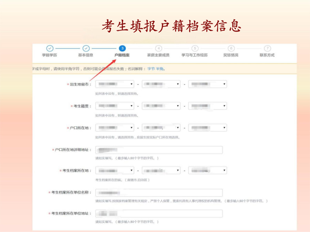Viewport: 310px width, 232px height.
Task: Click the highlighted step 3 circle icon
Action: pyautogui.click(x=122, y=49)
